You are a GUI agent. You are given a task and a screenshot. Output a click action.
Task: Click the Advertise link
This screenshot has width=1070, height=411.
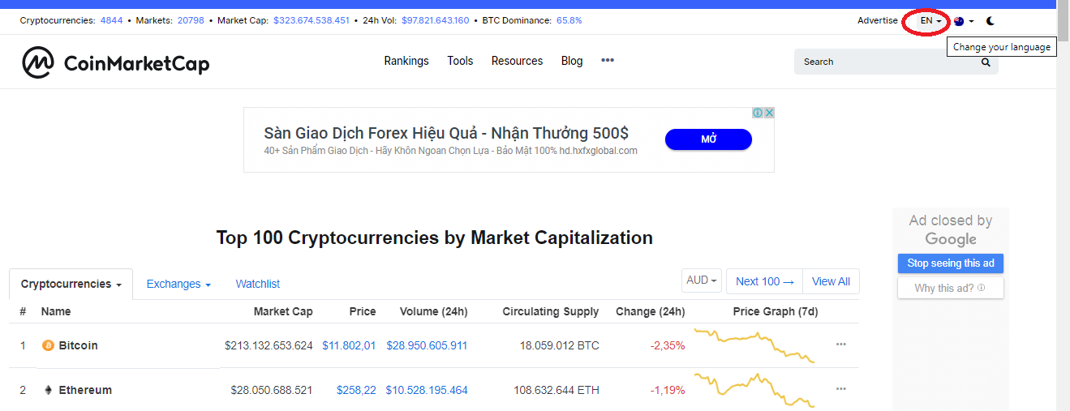878,20
